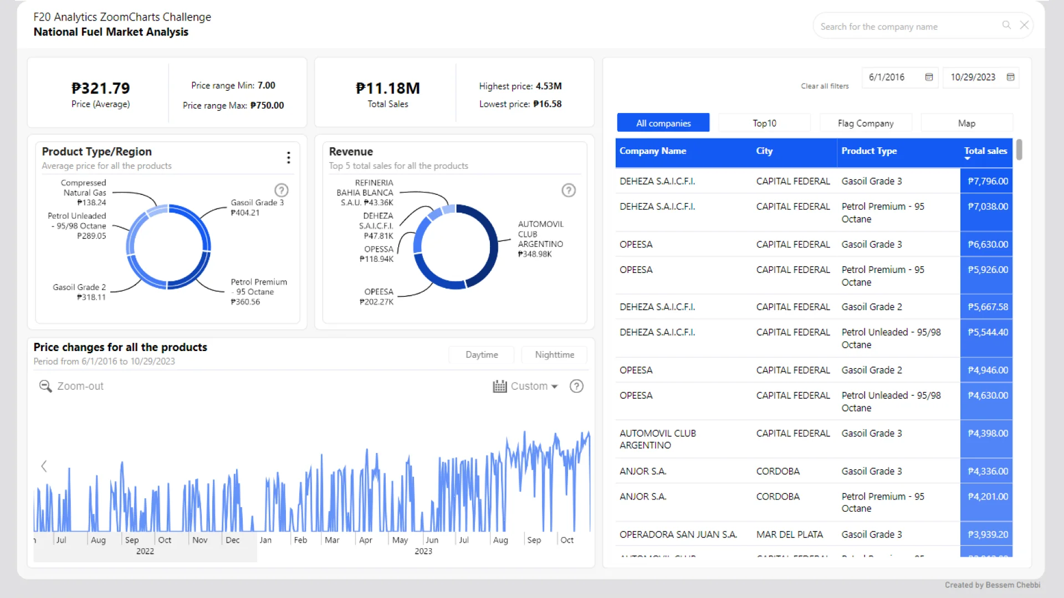The image size is (1064, 598).
Task: Open Product Type/Region more options menu
Action: click(288, 158)
